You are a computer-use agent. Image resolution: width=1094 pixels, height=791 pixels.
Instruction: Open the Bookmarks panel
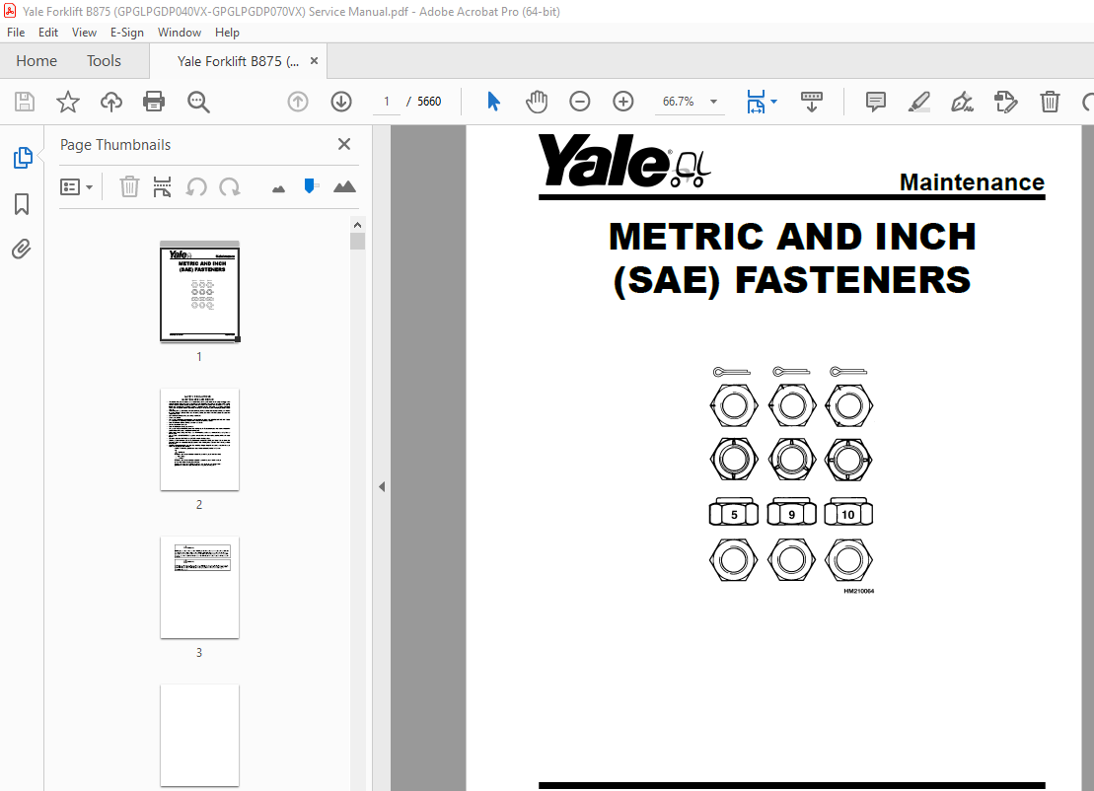[22, 204]
